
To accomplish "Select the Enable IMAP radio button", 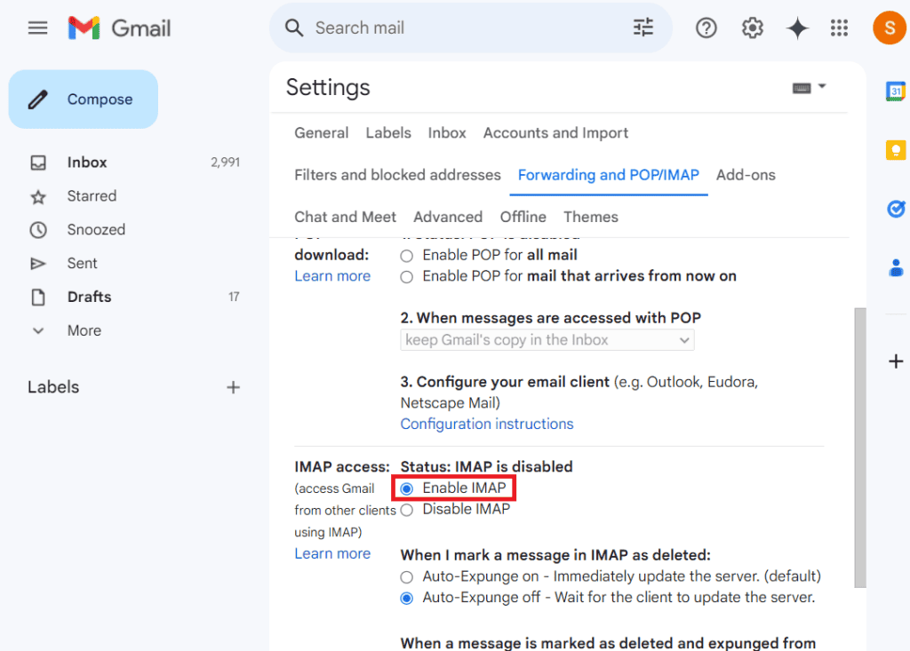I will click(x=407, y=488).
